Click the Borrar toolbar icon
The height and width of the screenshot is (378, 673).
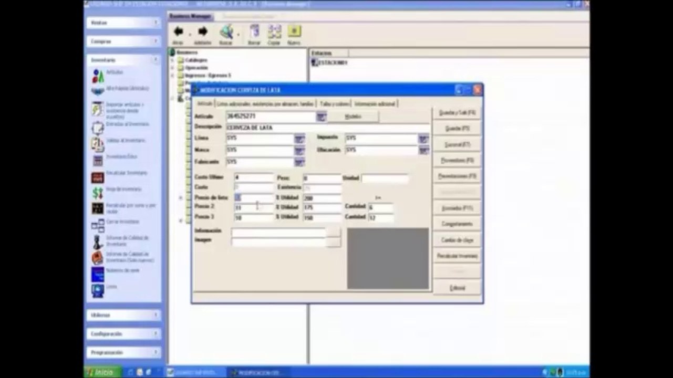pos(254,31)
